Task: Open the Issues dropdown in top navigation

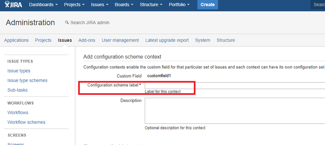Action: point(100,5)
